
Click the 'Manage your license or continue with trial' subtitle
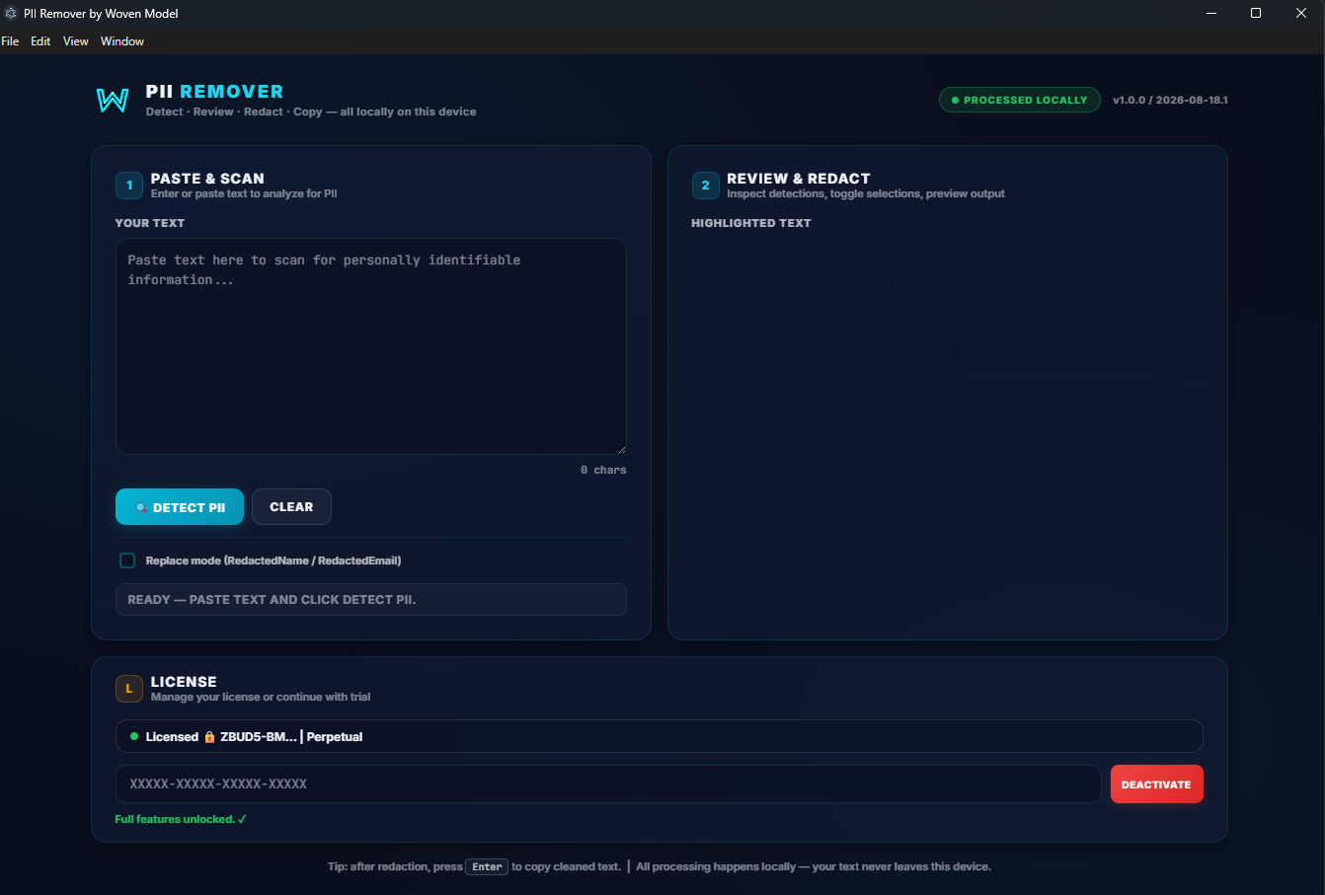pyautogui.click(x=261, y=697)
